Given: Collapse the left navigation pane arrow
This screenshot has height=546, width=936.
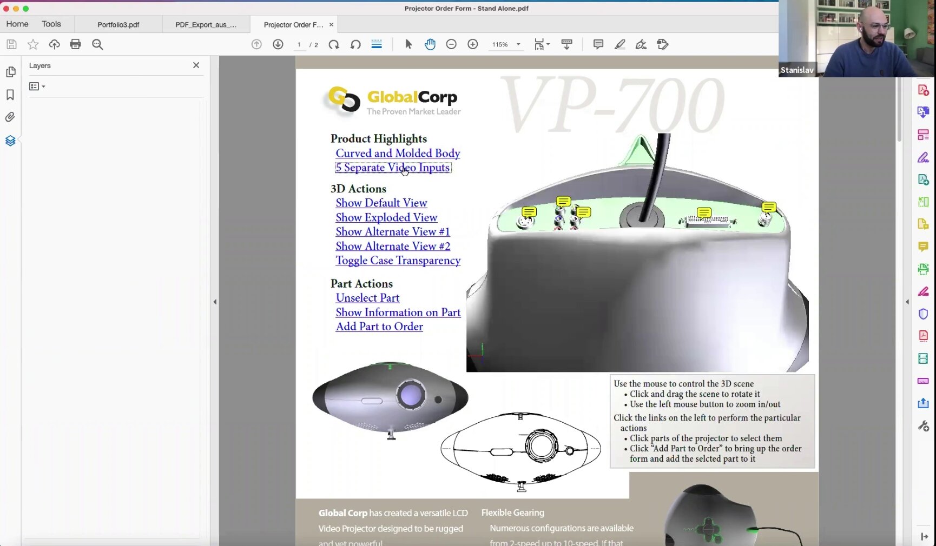Looking at the screenshot, I should tap(215, 302).
